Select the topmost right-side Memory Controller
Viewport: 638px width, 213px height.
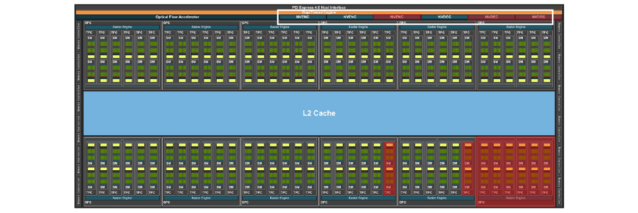[x=559, y=36]
